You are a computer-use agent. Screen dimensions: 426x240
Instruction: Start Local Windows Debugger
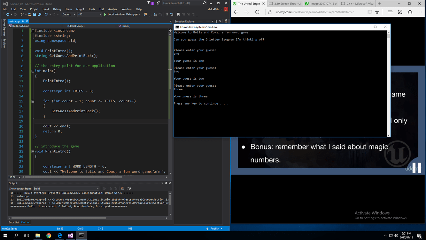point(121,14)
